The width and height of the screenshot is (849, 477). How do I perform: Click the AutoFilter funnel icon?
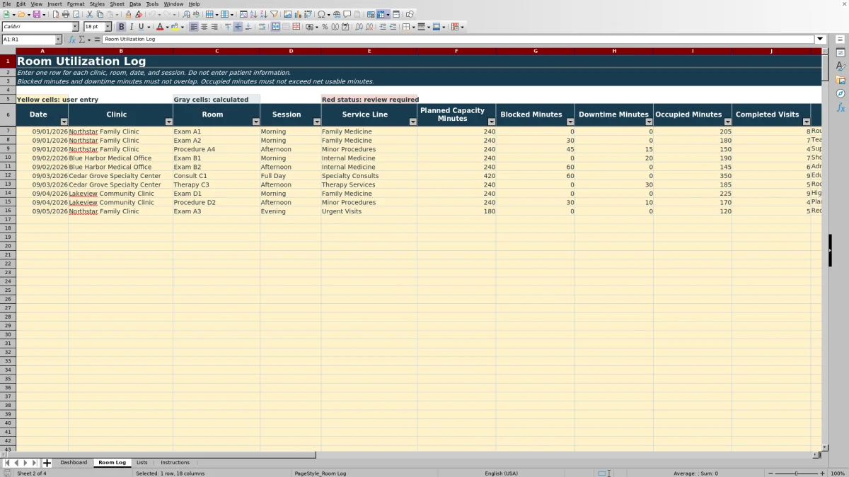pos(274,14)
